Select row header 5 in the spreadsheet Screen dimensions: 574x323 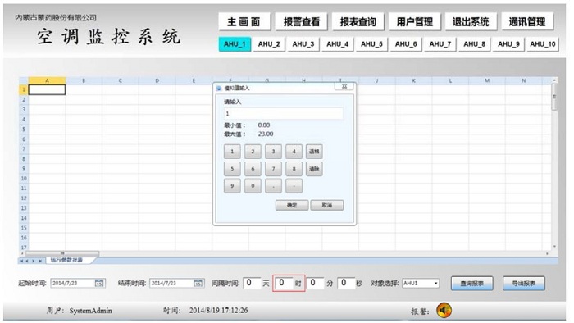coord(24,130)
